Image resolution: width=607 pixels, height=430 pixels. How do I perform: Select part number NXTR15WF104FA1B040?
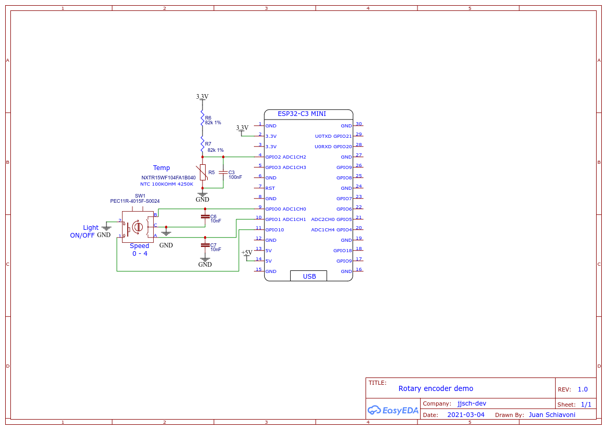click(x=168, y=178)
